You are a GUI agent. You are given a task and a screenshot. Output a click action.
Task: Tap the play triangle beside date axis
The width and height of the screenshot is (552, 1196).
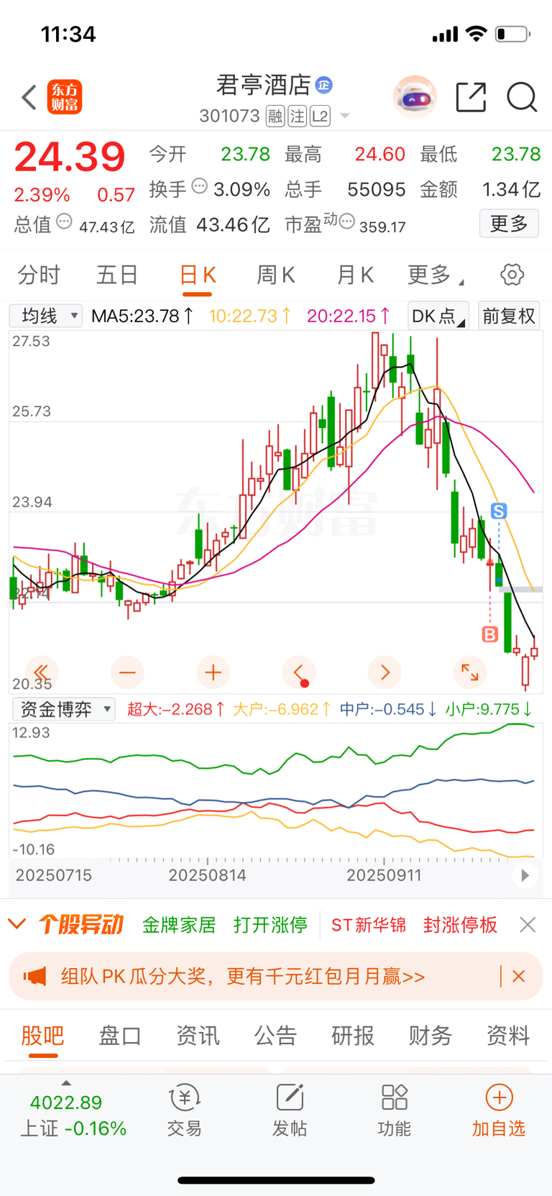525,875
